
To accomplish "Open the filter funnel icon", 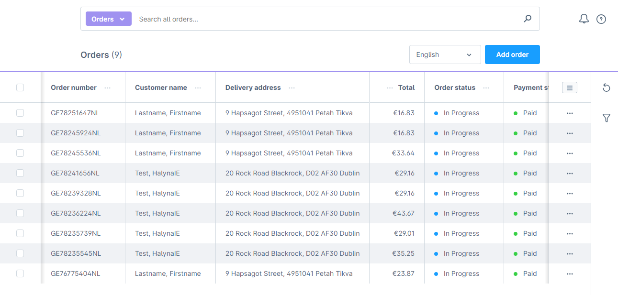I will click(607, 118).
